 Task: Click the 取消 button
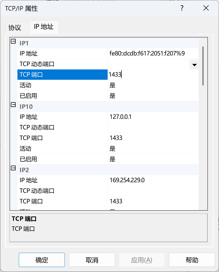(x=92, y=260)
